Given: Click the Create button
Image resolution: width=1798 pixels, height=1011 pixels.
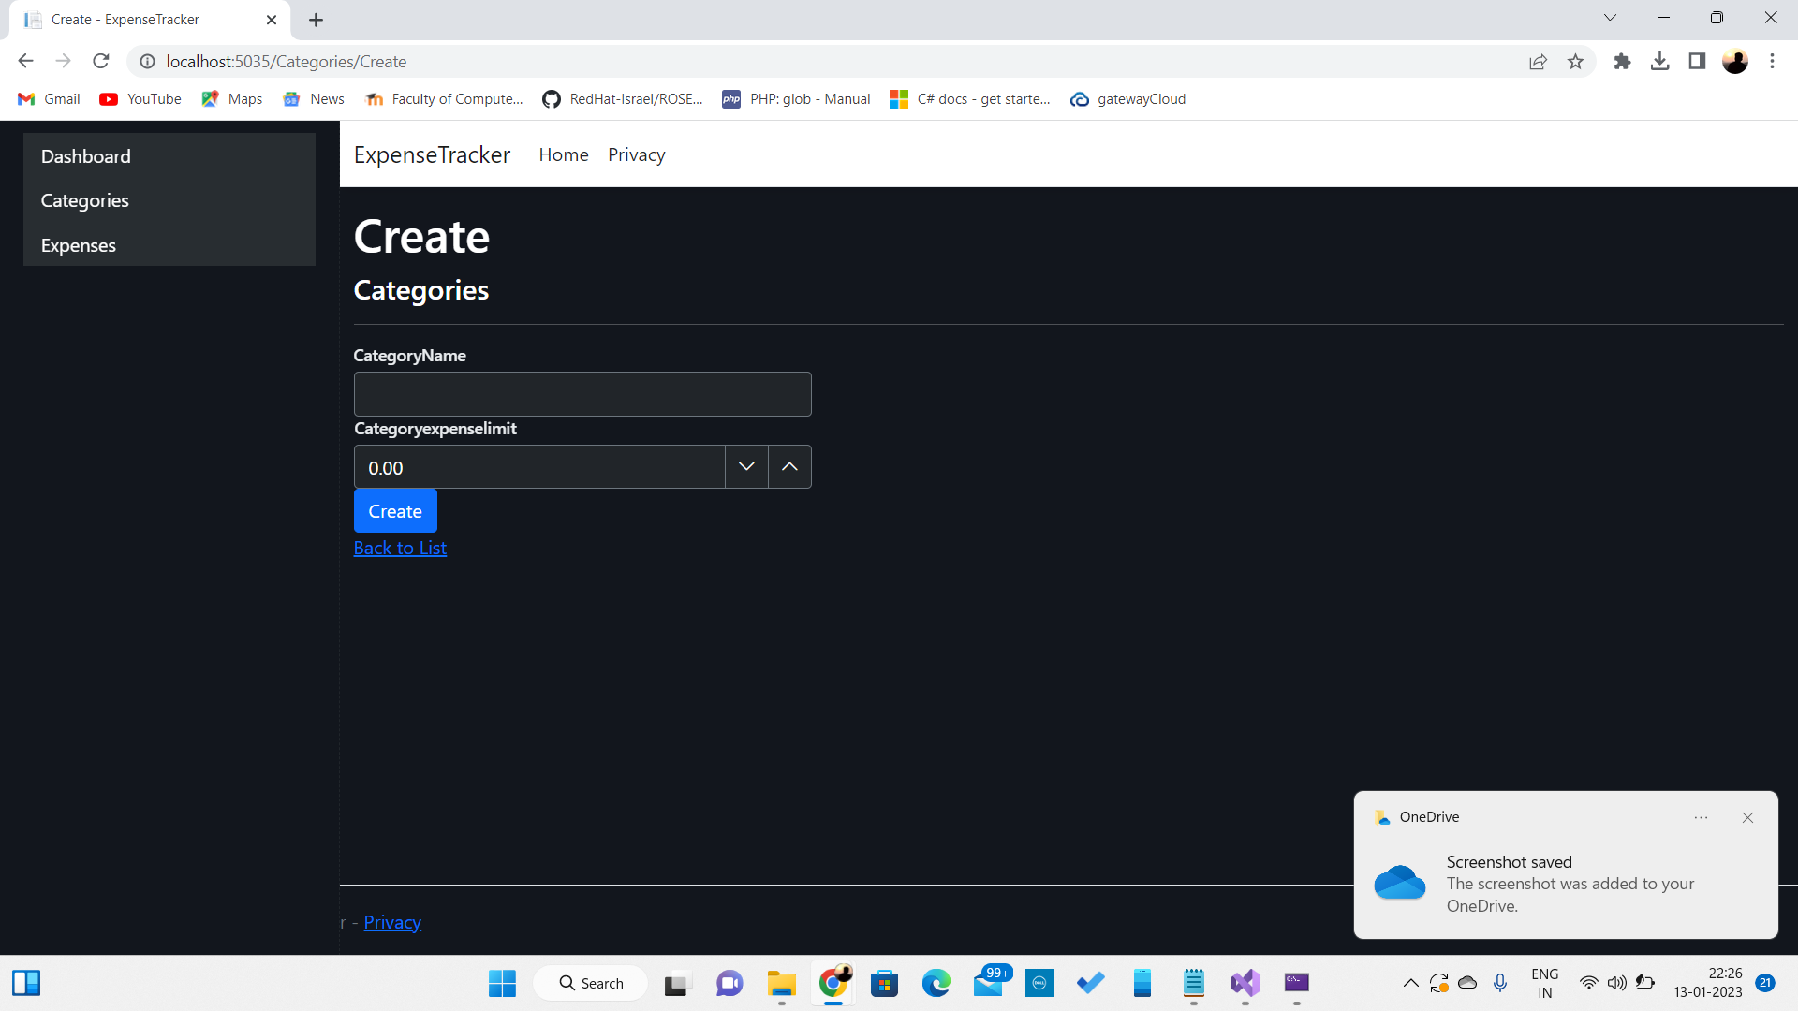Looking at the screenshot, I should coord(394,510).
